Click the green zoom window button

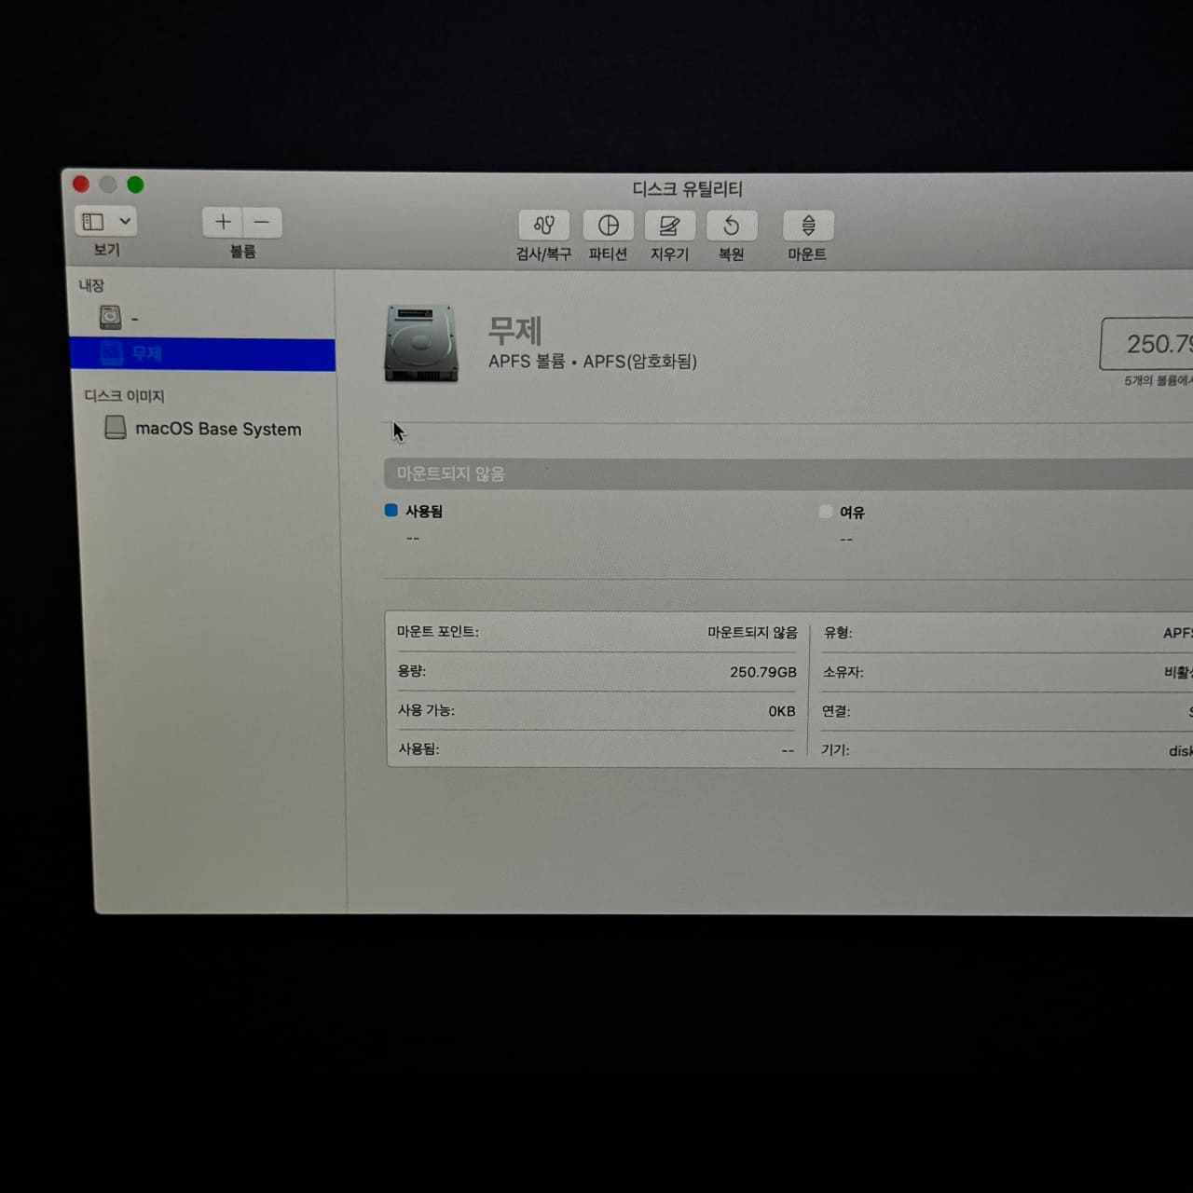135,185
